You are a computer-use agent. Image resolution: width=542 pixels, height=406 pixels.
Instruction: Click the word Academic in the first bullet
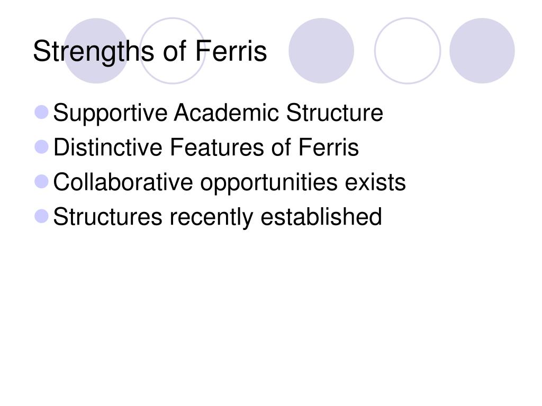[226, 113]
